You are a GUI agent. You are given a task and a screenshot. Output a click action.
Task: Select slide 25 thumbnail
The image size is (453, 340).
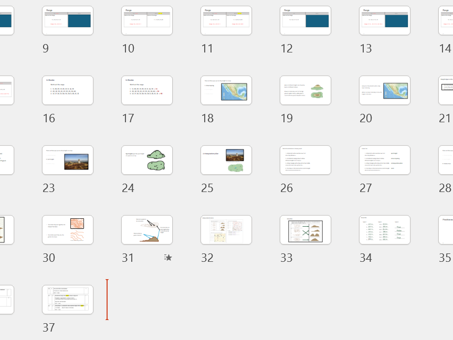tap(226, 160)
